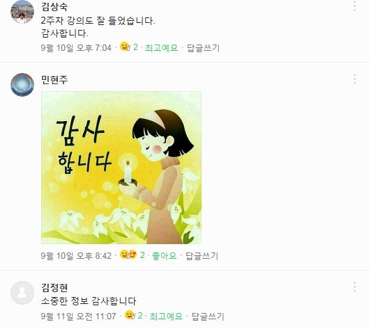Screen dimensions: 369x329
Task: Click 김상숙's profile picture
Action: tap(22, 12)
